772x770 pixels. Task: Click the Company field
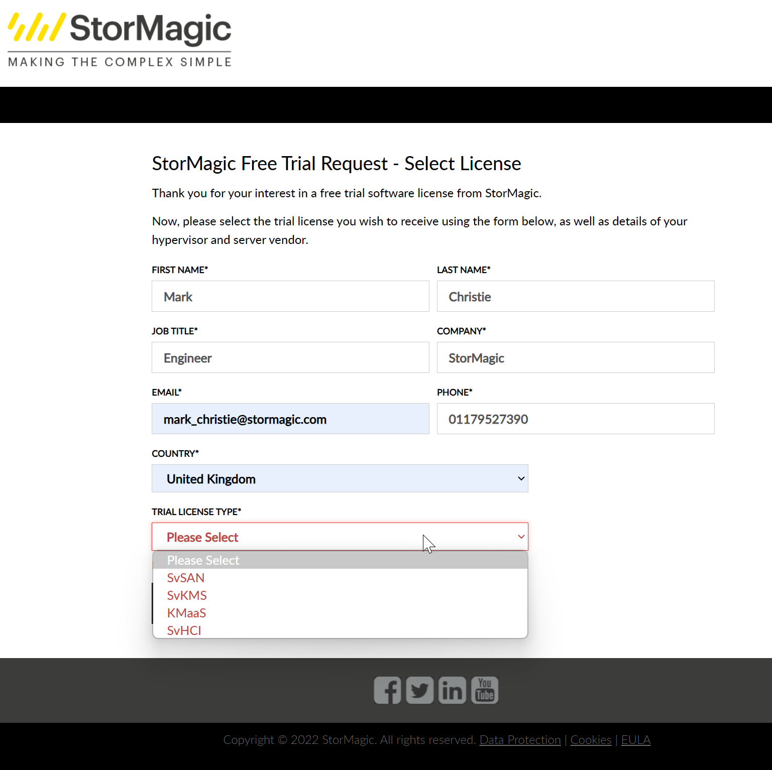click(x=576, y=357)
